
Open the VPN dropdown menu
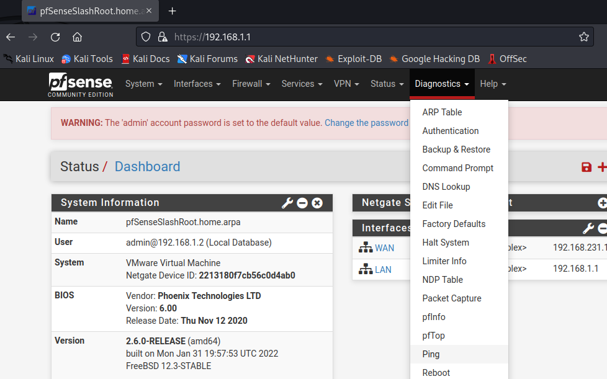346,84
